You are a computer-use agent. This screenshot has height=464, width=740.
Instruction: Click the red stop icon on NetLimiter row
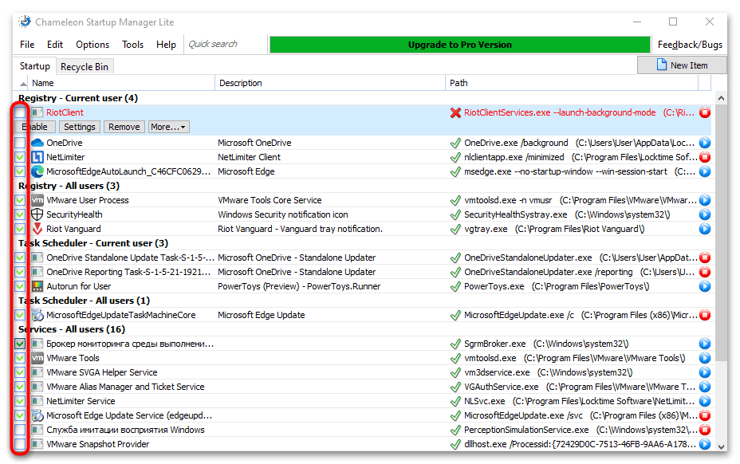(704, 157)
